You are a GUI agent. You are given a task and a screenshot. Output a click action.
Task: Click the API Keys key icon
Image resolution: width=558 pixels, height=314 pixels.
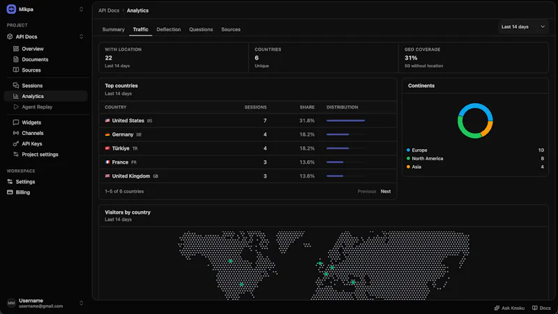click(x=16, y=144)
